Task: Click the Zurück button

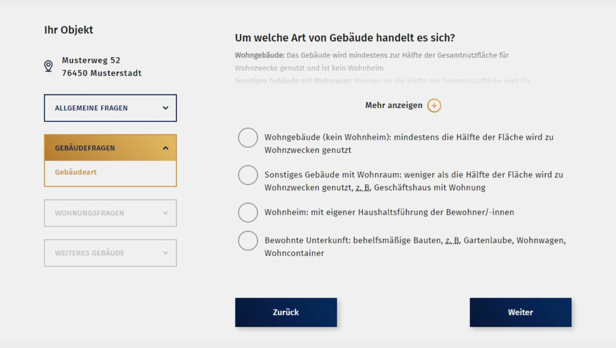Action: point(286,312)
